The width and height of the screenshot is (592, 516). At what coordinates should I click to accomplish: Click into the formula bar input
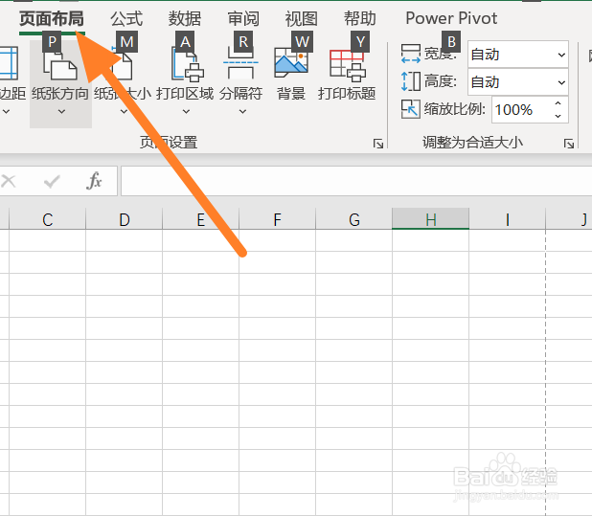(356, 181)
